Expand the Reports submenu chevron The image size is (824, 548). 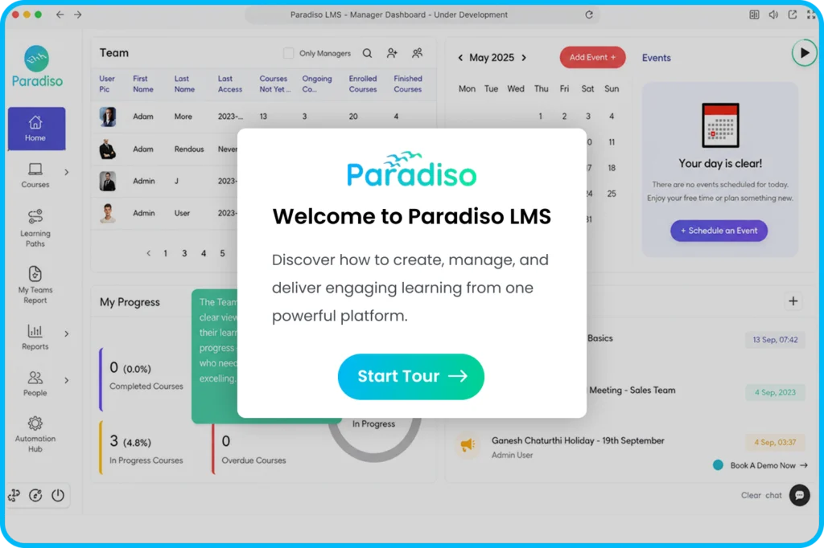pos(67,333)
